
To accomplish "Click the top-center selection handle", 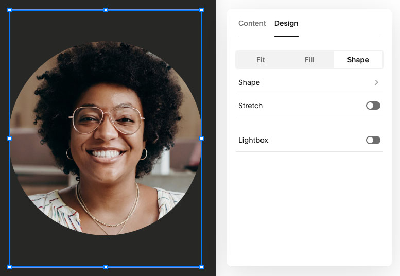I will click(106, 10).
